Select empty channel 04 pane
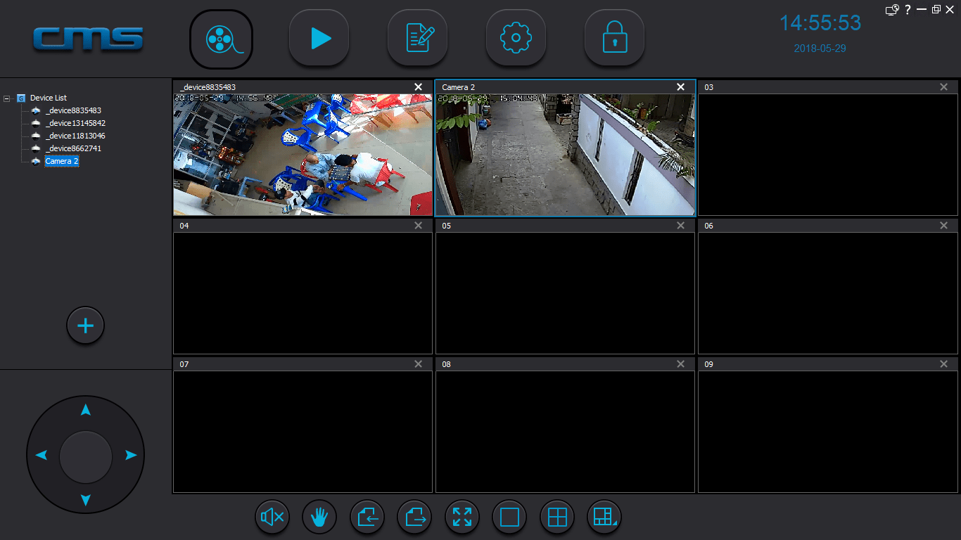The height and width of the screenshot is (540, 961). click(x=303, y=292)
